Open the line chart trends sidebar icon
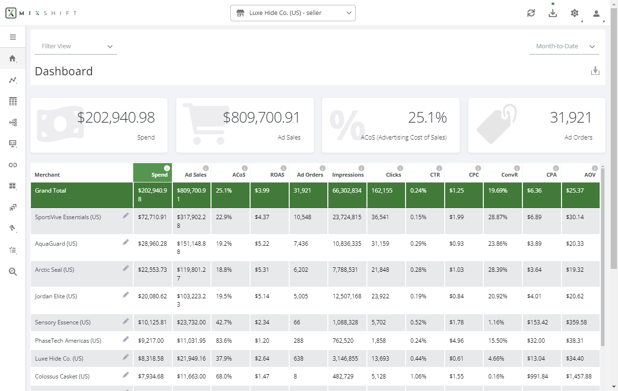This screenshot has width=618, height=391. click(x=13, y=80)
